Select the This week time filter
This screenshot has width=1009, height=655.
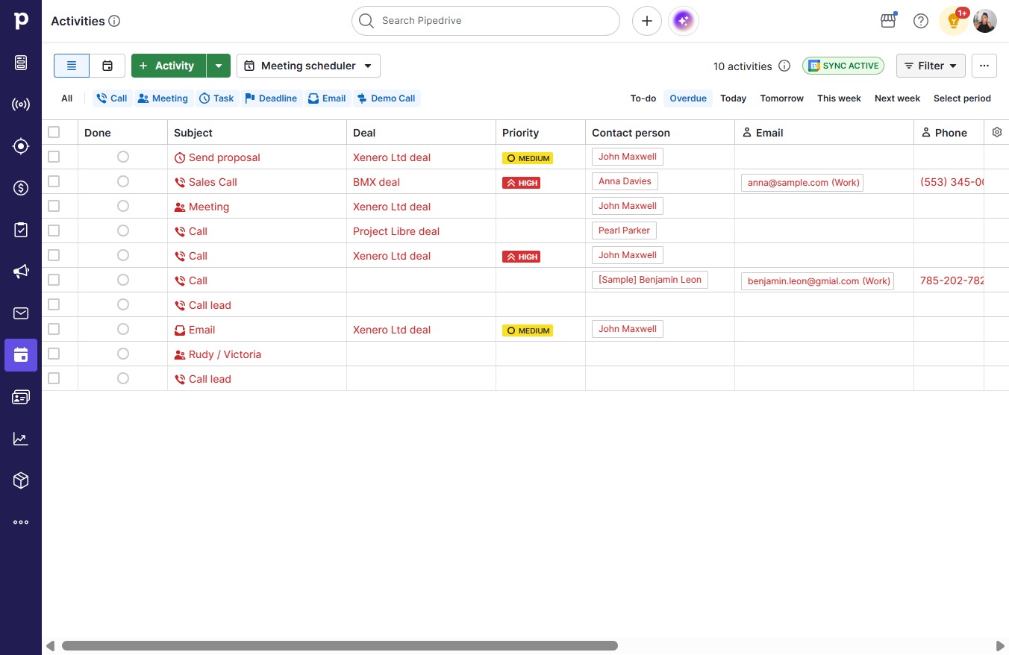point(839,98)
